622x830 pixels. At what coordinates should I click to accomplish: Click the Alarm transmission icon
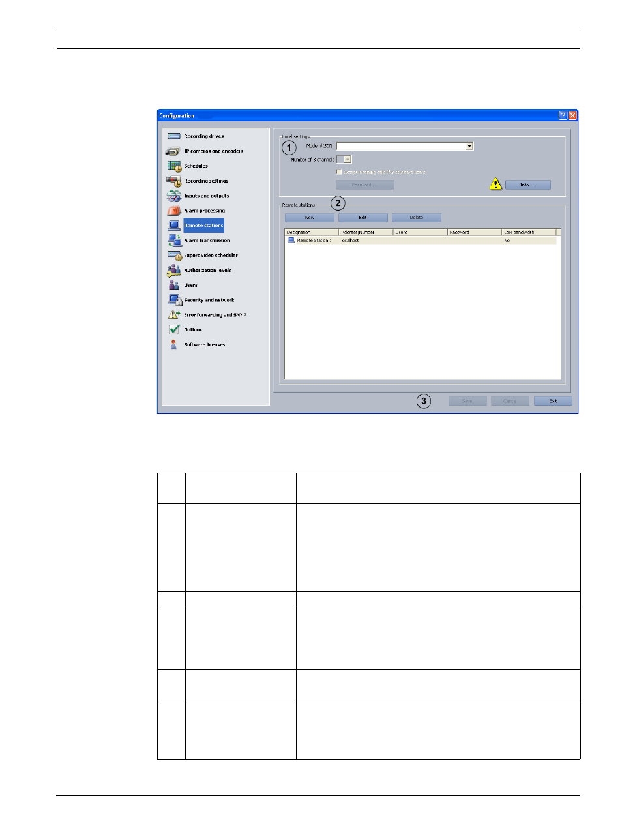click(x=174, y=241)
